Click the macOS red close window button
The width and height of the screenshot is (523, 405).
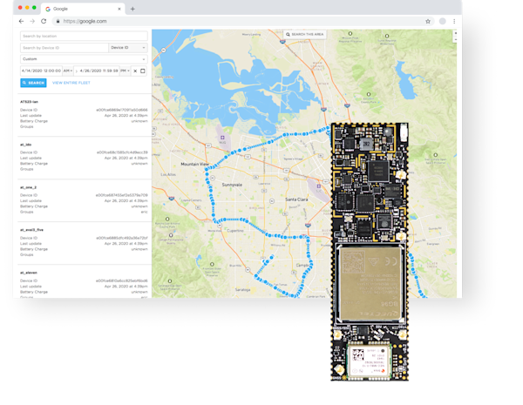click(20, 8)
